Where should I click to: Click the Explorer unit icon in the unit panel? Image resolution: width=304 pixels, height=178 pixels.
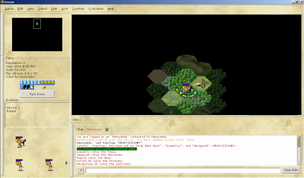21,142
